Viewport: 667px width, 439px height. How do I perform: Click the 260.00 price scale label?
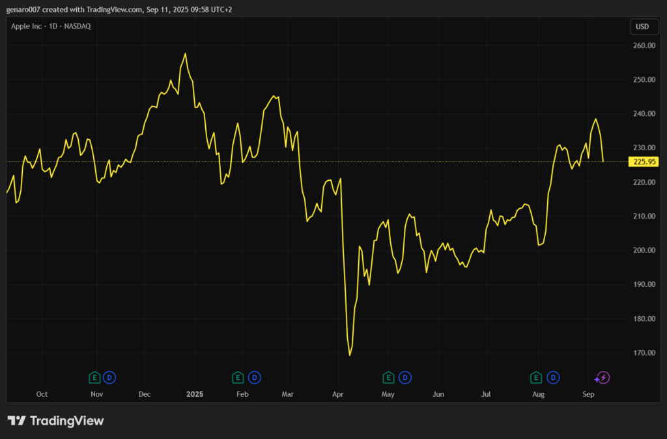(642, 46)
